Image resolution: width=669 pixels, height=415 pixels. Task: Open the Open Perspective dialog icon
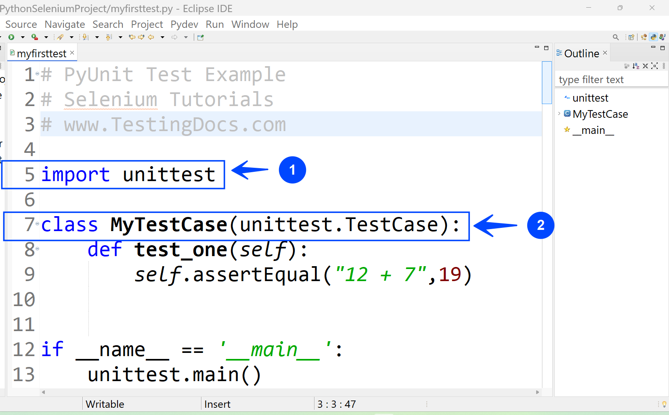(631, 37)
